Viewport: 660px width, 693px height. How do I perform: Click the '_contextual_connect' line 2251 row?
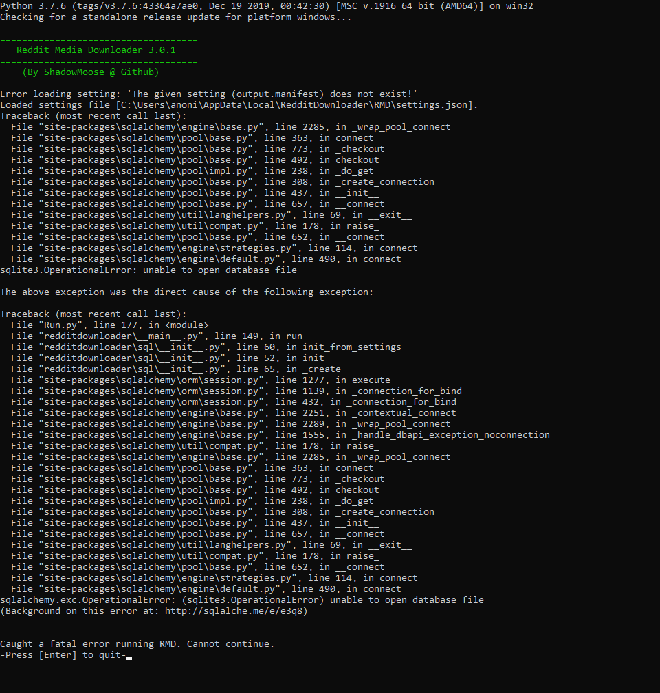[x=234, y=413]
